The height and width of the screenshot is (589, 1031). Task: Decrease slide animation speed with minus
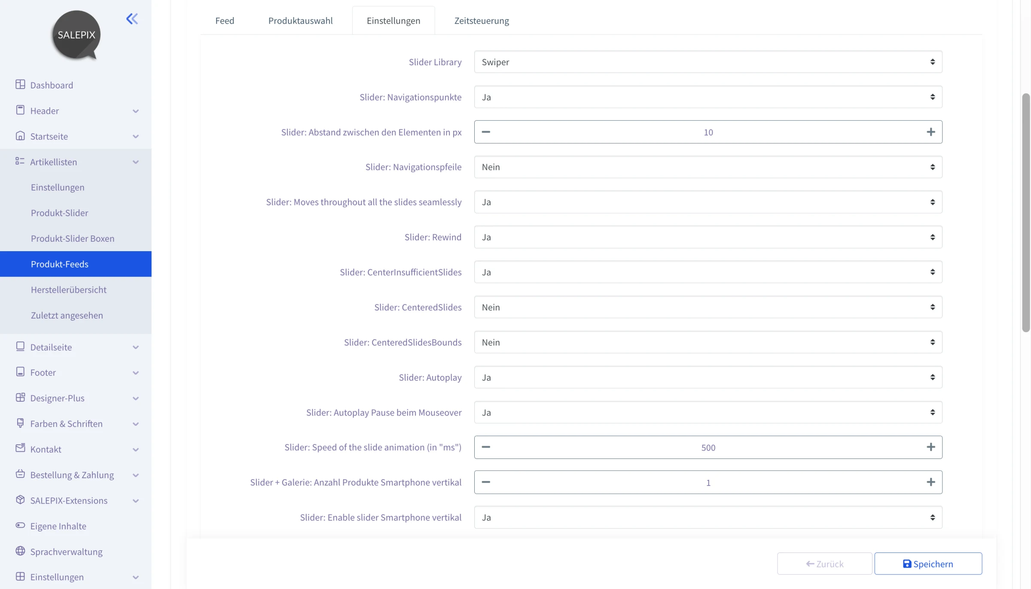tap(486, 447)
